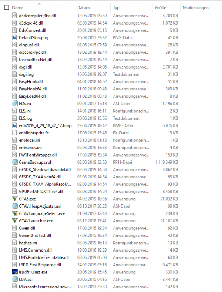The image size is (222, 292).
Task: Click the GTAV.HeapAdjuster.asi file icon
Action: (x=14, y=206)
